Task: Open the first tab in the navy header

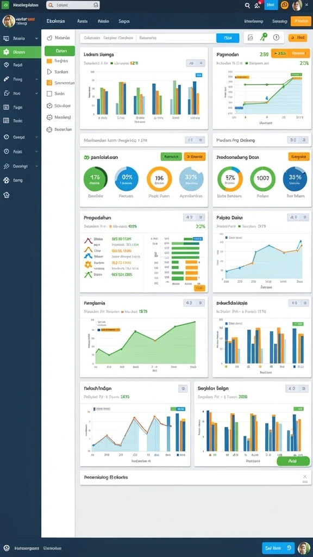Action: click(56, 21)
